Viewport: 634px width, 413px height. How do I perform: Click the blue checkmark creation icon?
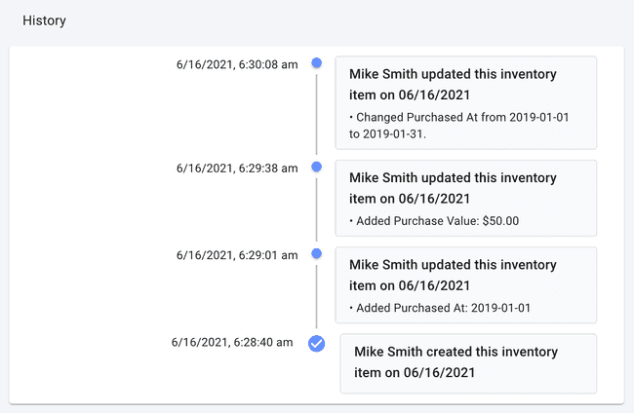point(316,343)
